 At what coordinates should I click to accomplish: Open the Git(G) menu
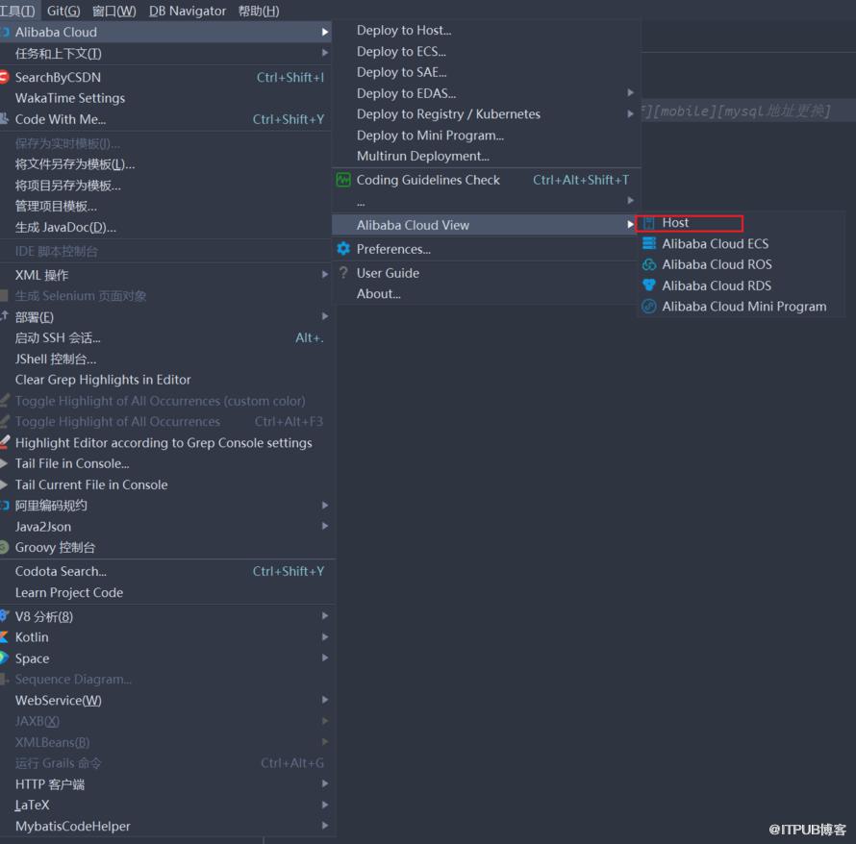point(63,11)
